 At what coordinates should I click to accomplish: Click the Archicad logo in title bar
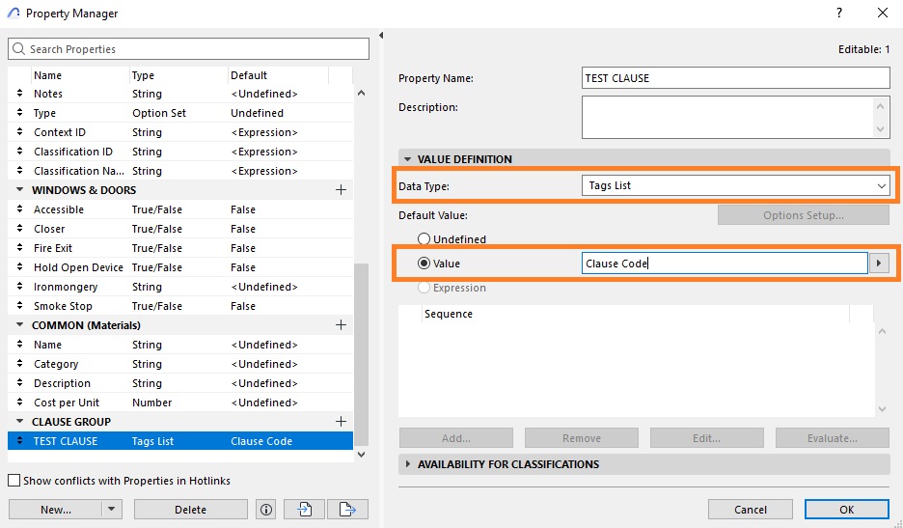[14, 14]
